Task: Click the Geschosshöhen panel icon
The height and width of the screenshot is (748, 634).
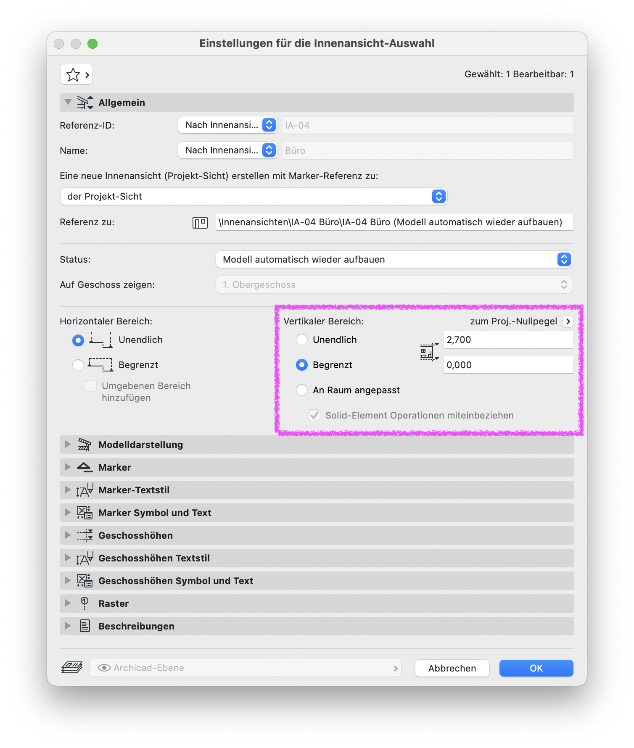Action: tap(85, 535)
